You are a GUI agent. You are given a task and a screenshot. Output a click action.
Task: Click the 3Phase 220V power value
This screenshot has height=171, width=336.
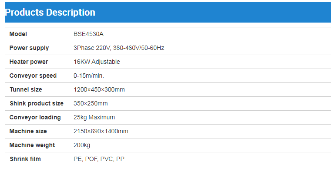[119, 48]
